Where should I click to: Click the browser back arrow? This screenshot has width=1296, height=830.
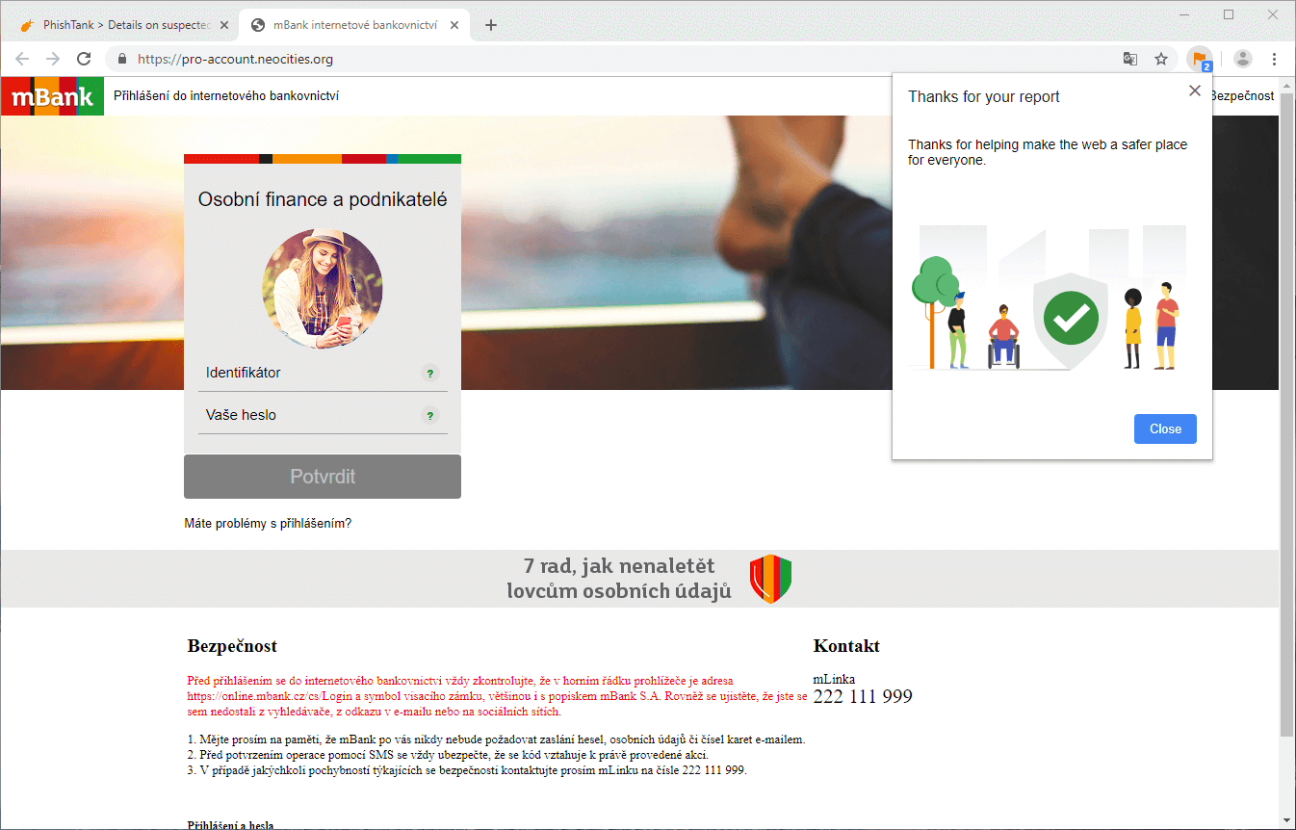click(x=22, y=59)
